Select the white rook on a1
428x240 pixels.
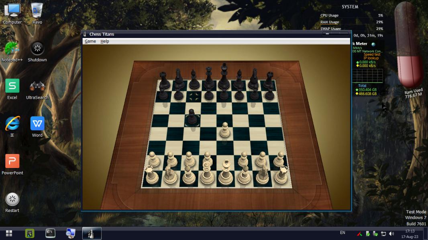[x=151, y=175]
